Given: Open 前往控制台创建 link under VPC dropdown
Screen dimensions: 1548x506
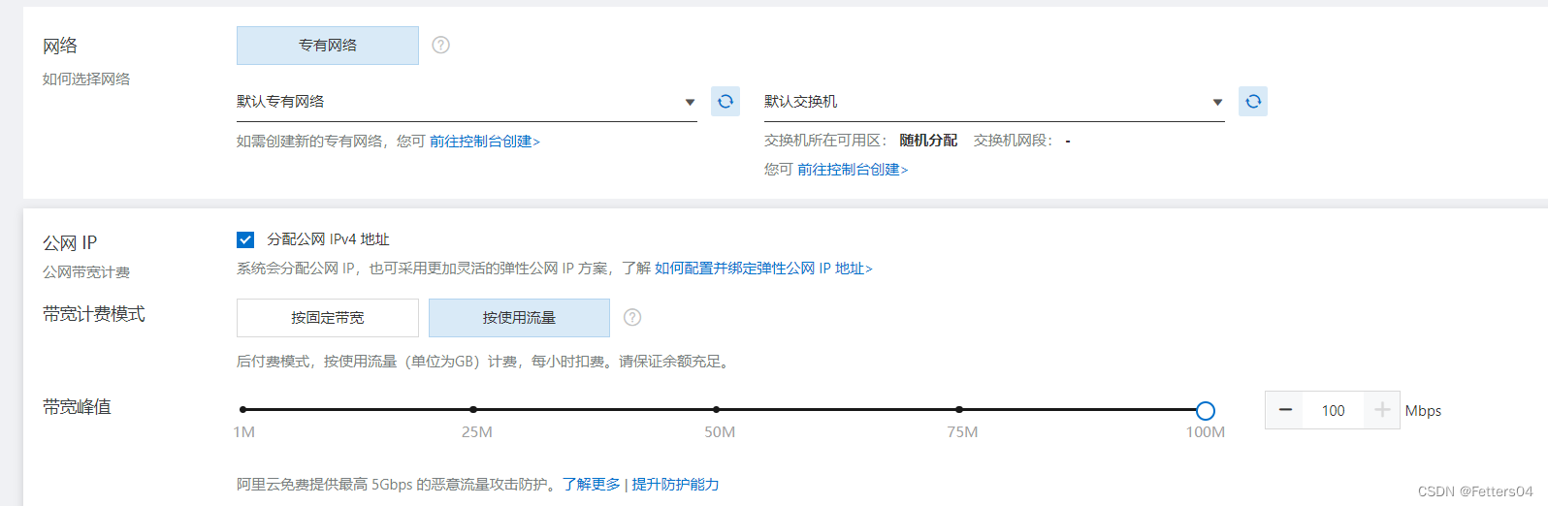Looking at the screenshot, I should click(x=485, y=142).
